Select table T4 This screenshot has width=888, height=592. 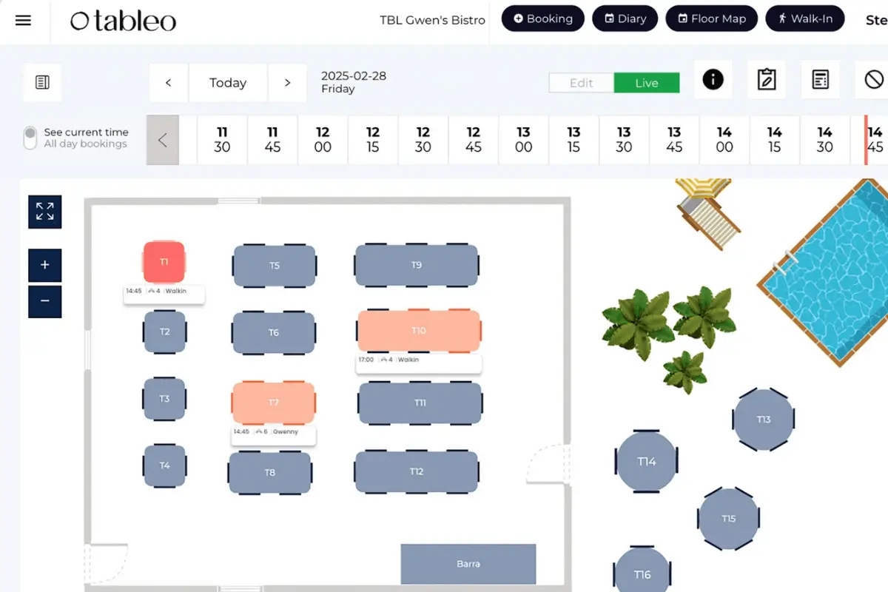[x=164, y=465]
